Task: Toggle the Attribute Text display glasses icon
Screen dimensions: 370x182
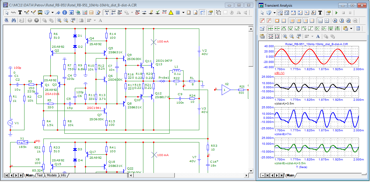Action: (106, 13)
